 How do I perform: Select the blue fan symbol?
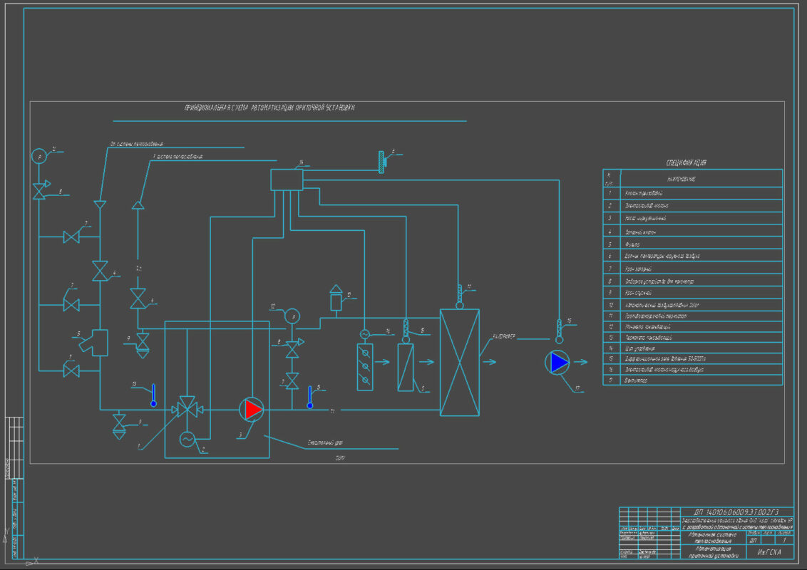pos(557,362)
